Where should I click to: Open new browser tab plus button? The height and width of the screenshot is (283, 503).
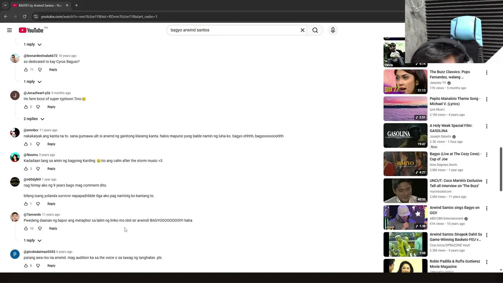pos(76,5)
